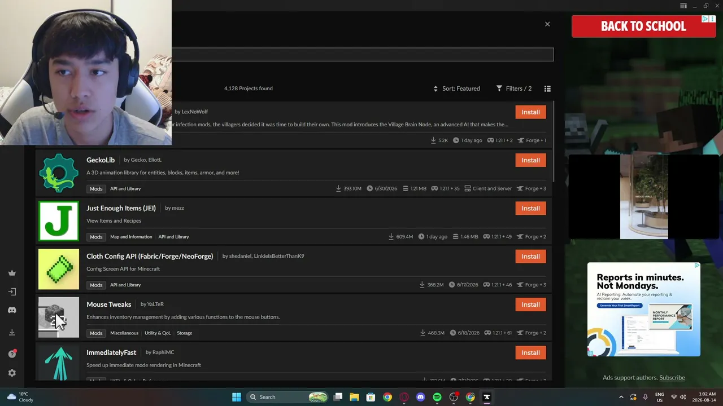Focus the CurseForge app on the taskbar
Screen dimensions: 723x406
coord(487,397)
